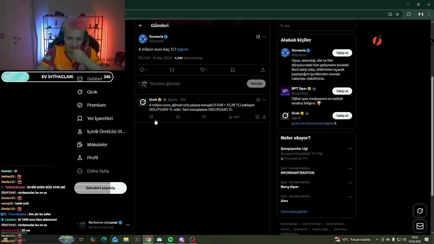This screenshot has height=244, width=434.
Task: Open options for Barış Alper trend
Action: coord(350,183)
